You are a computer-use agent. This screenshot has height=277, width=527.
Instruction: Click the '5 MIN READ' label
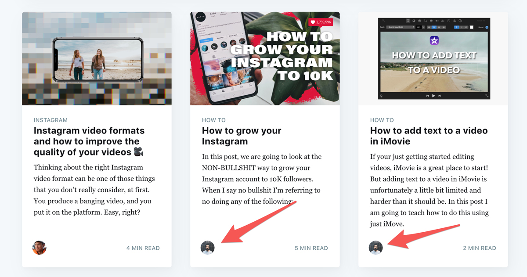click(311, 248)
